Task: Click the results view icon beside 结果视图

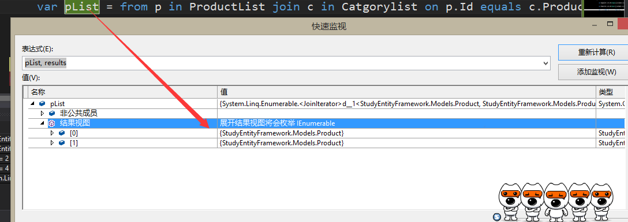Action: 52,123
